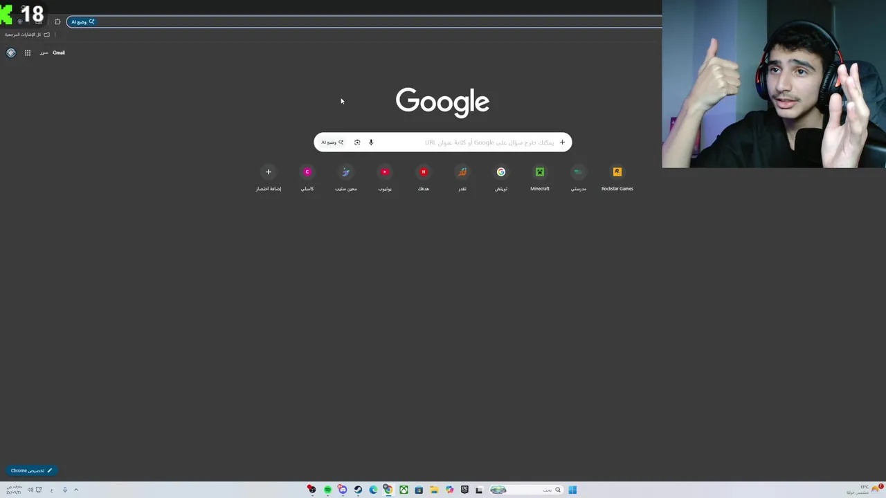
Task: Open File Explorer from taskbar
Action: coord(434,490)
